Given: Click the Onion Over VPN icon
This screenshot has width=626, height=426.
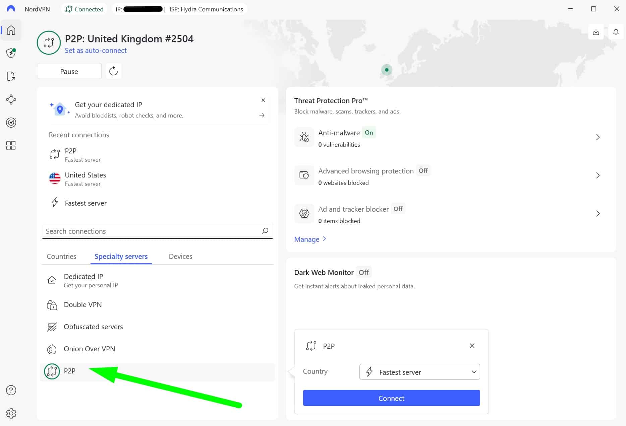Looking at the screenshot, I should click(52, 349).
